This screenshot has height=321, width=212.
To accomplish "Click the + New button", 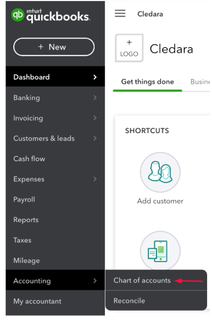I will (54, 47).
